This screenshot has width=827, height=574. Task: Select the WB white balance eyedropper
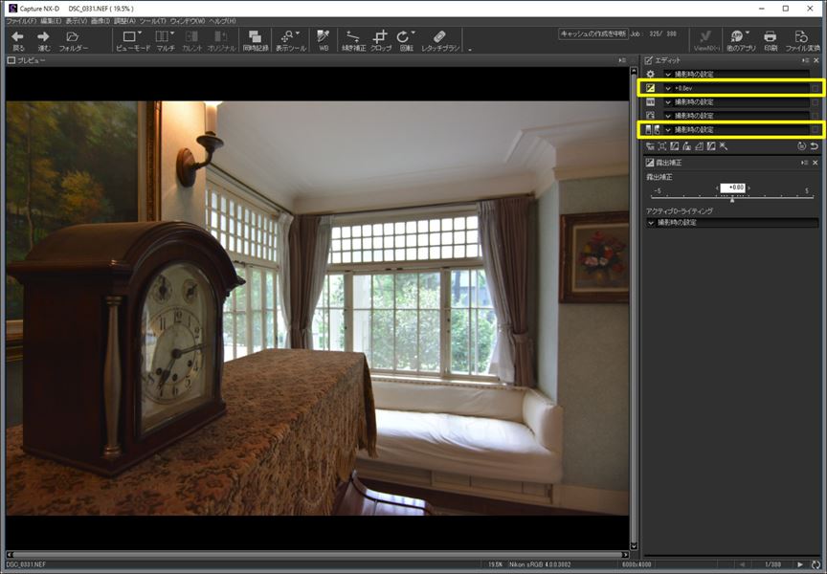pos(324,40)
